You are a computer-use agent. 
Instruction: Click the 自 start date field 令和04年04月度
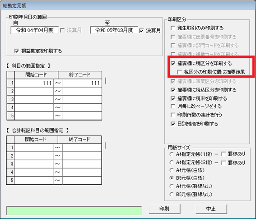tap(35, 30)
